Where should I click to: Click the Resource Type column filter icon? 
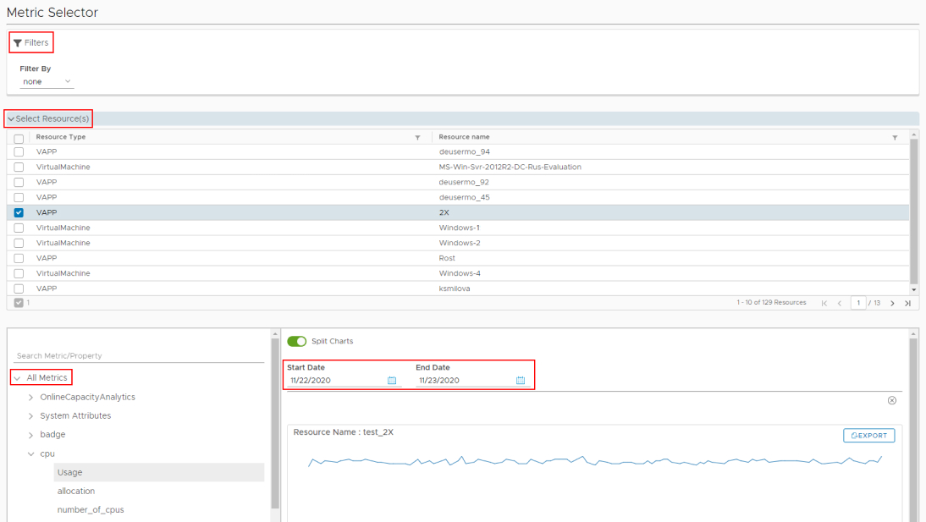click(417, 137)
